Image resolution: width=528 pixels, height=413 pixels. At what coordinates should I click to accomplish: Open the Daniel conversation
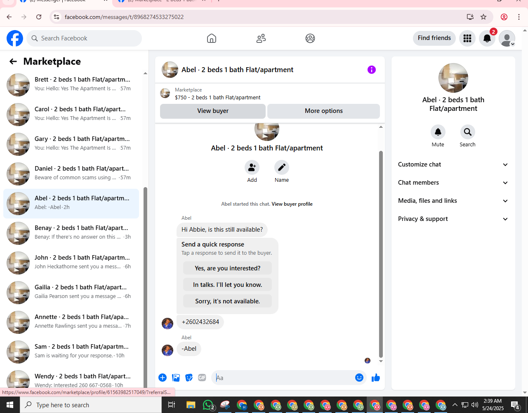click(x=71, y=174)
